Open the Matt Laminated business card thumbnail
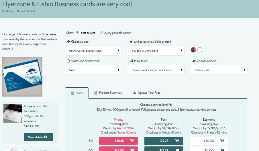Image resolution: width=259 pixels, height=151 pixels. pyautogui.click(x=13, y=113)
